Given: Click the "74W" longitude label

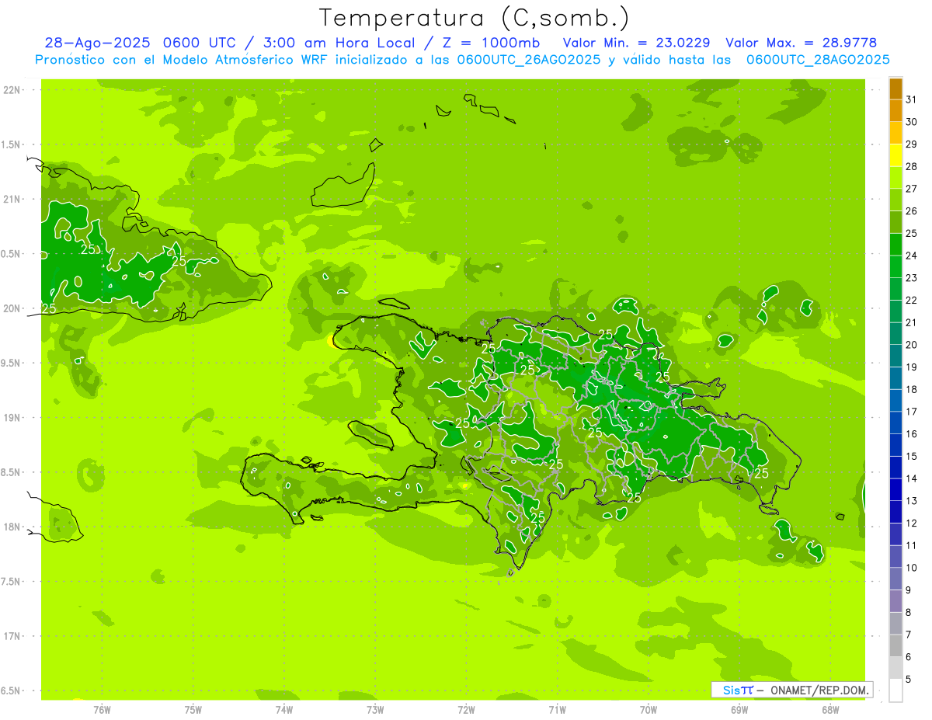Looking at the screenshot, I should click(x=284, y=709).
